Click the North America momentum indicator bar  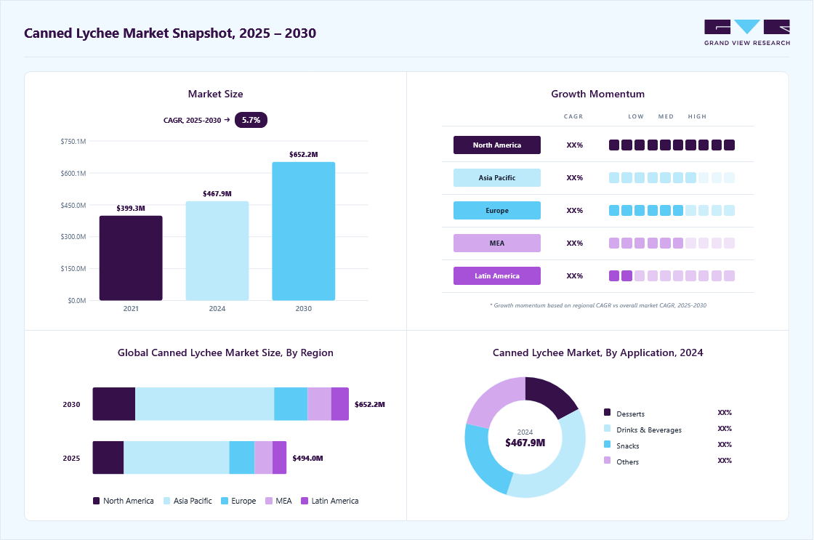point(672,145)
